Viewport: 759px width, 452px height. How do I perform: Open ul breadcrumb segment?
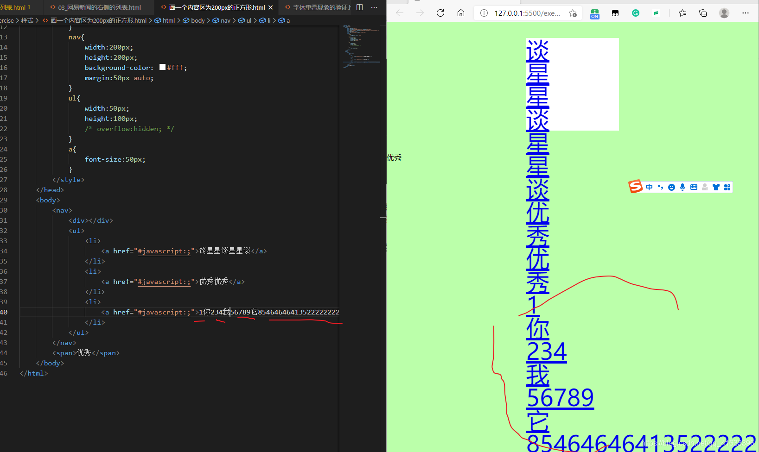click(x=245, y=20)
